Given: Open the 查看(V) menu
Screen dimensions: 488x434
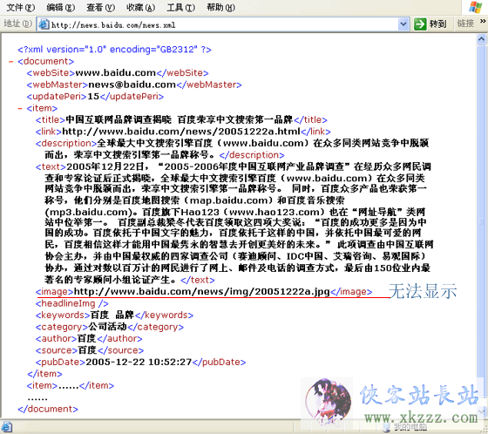Looking at the screenshot, I should pyautogui.click(x=100, y=8).
